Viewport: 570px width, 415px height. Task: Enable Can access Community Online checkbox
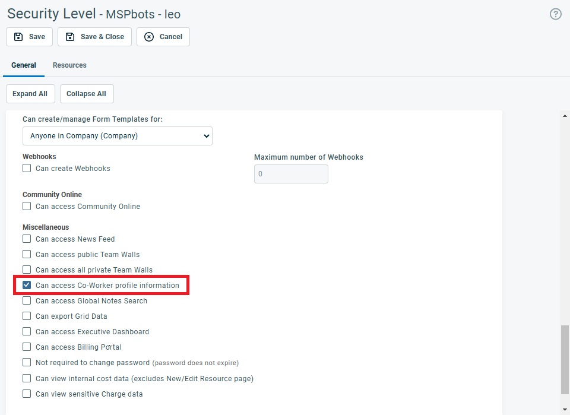pos(27,206)
